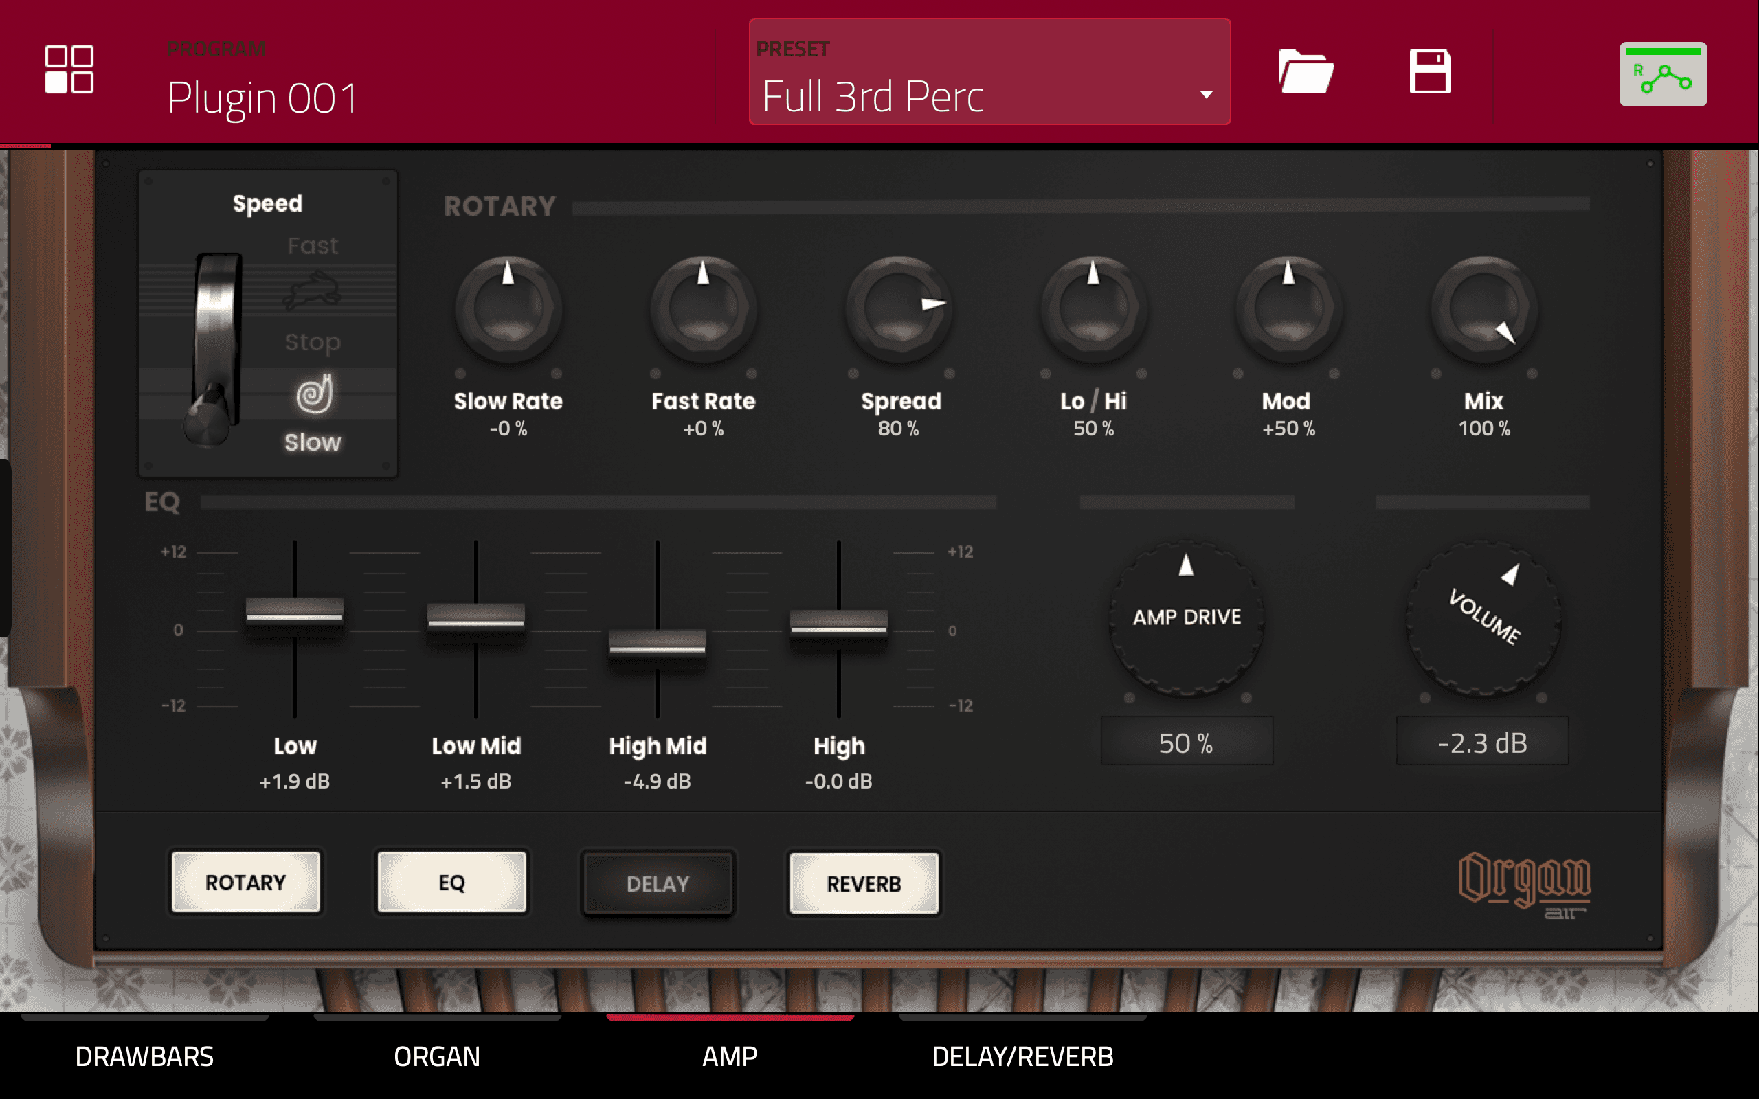Open the grid menu icon
1759x1099 pixels.
point(69,70)
